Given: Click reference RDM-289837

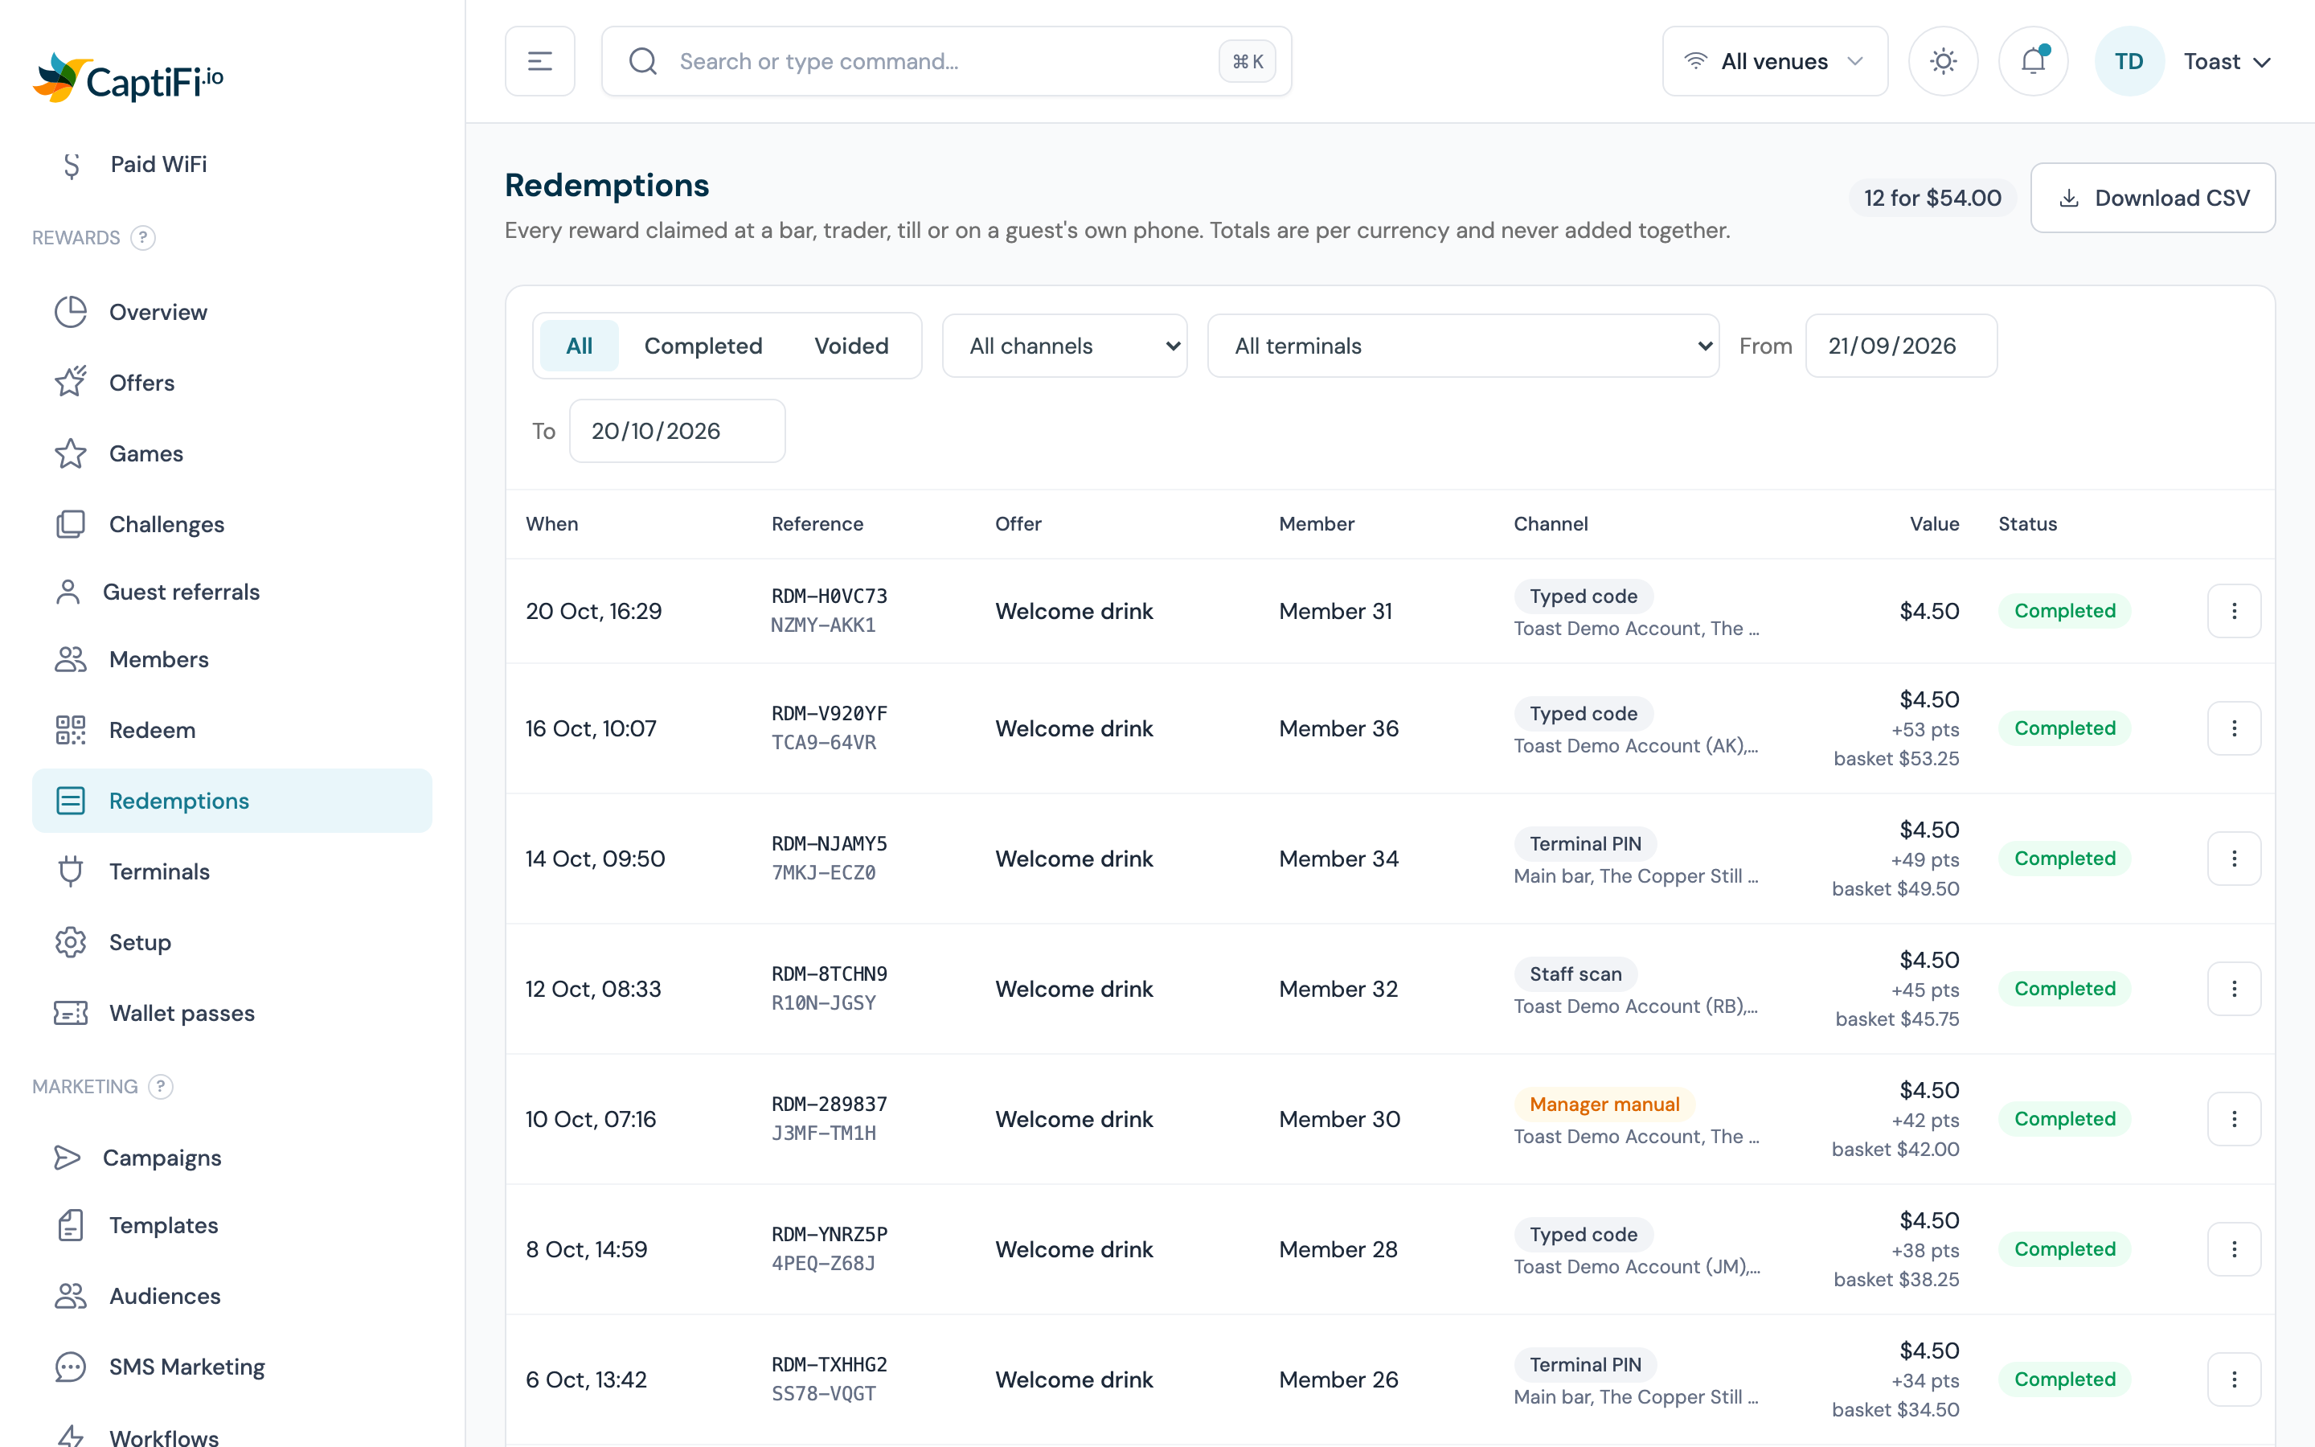Looking at the screenshot, I should click(830, 1104).
